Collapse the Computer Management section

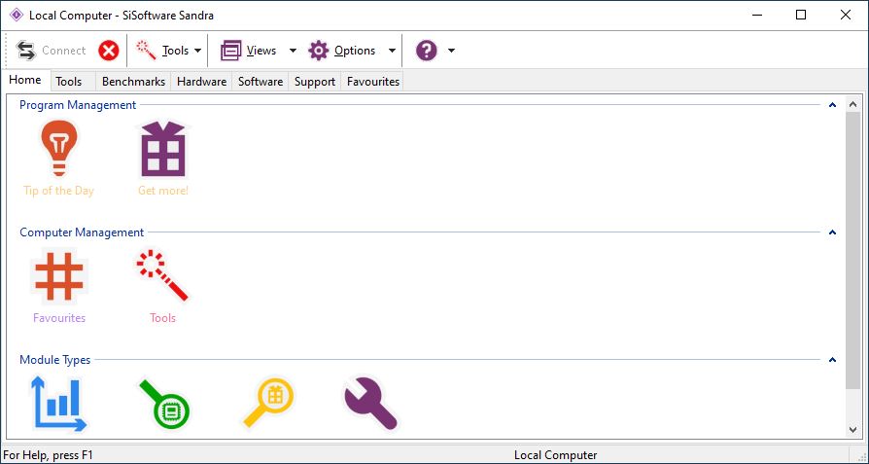[x=832, y=232]
